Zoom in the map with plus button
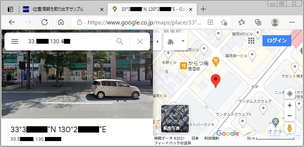Image resolution: width=304 pixels, height=147 pixels. pos(290,106)
